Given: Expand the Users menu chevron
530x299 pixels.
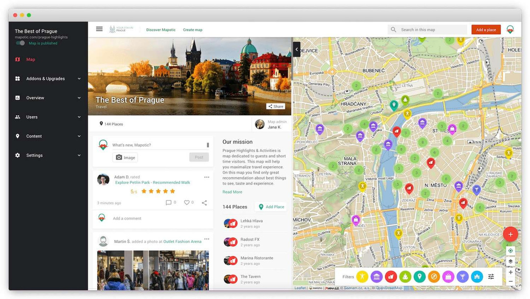Looking at the screenshot, I should (x=79, y=117).
